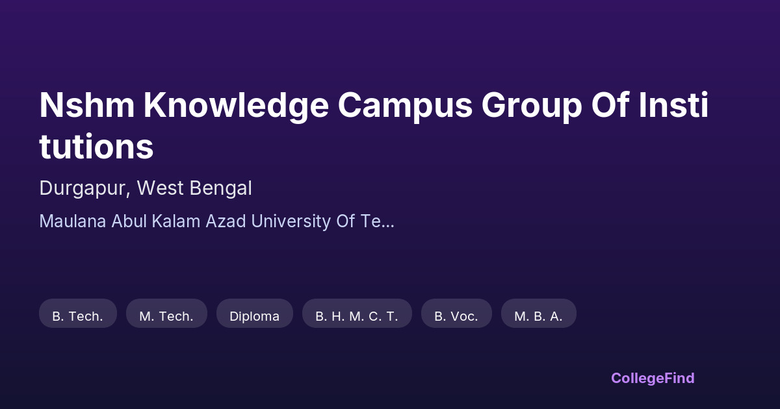Click the word Maulana in affiliation line
The width and height of the screenshot is (780, 409).
(72, 221)
